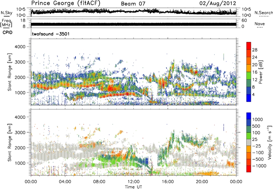The height and width of the screenshot is (189, 273).
Task: Click the '12:00' time axis tick label
Action: pyautogui.click(x=133, y=182)
